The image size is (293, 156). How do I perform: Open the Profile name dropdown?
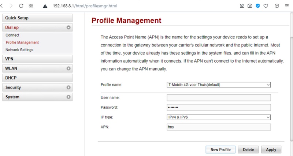[219, 85]
